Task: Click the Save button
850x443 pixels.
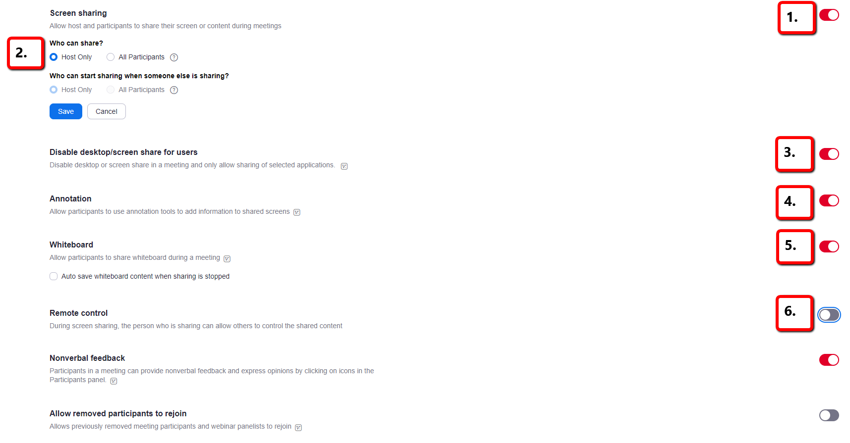Action: [x=66, y=111]
